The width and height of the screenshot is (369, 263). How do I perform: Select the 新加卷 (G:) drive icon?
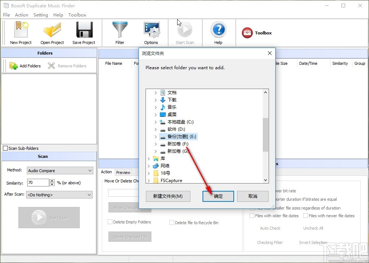point(162,152)
